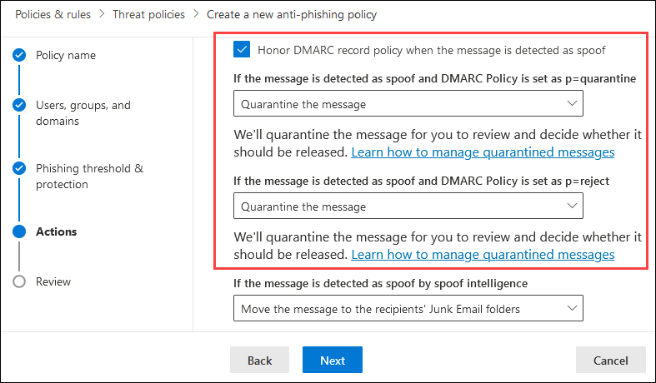Click the Actions step circle indicator
The image size is (656, 383).
tap(19, 232)
